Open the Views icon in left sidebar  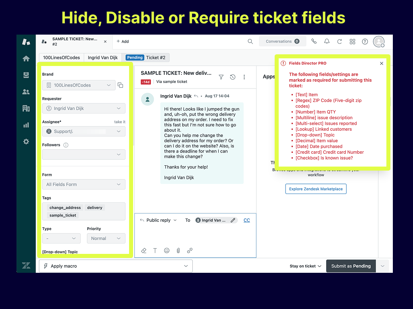[x=26, y=74]
